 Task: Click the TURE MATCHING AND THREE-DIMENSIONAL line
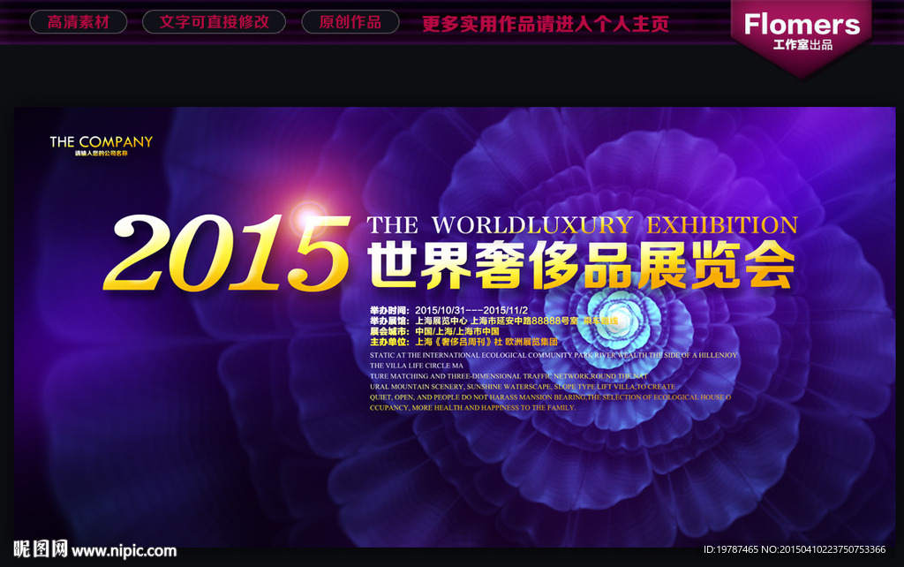tap(509, 376)
